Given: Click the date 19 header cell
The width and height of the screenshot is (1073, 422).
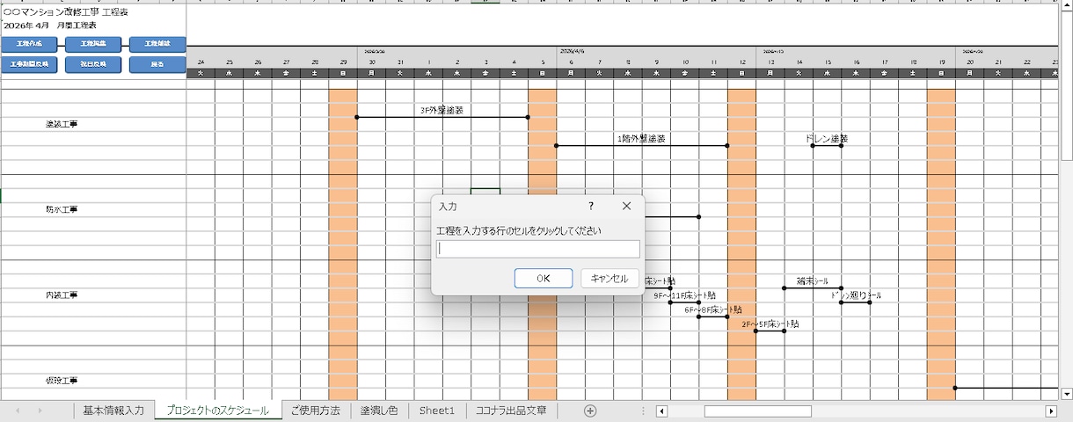Looking at the screenshot, I should click(942, 62).
